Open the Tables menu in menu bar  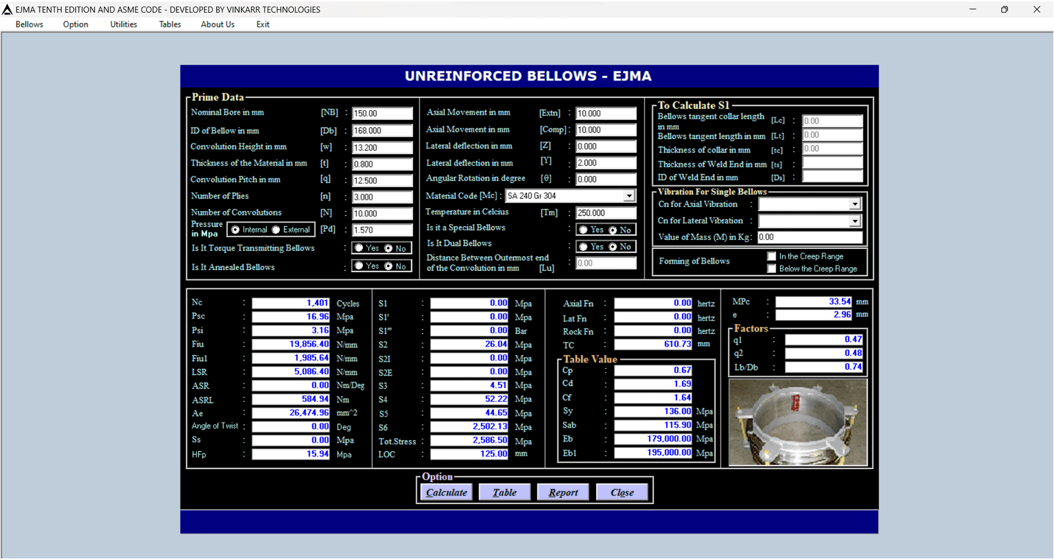169,24
